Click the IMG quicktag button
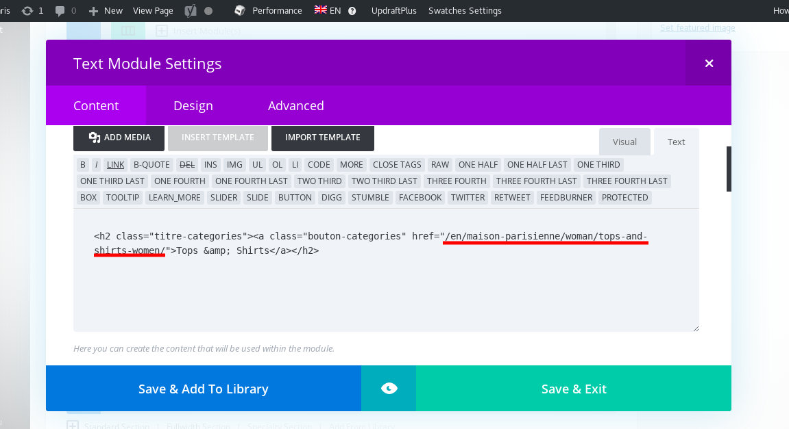The width and height of the screenshot is (789, 429). tap(234, 165)
